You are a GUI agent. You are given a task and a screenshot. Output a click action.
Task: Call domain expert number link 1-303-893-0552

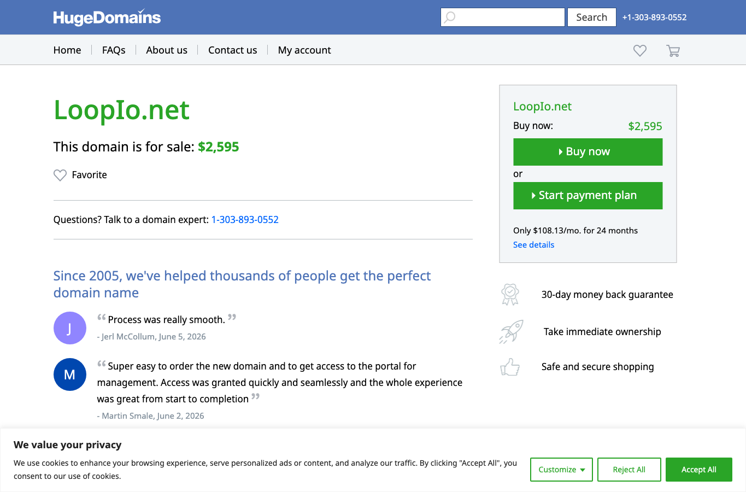coord(245,220)
